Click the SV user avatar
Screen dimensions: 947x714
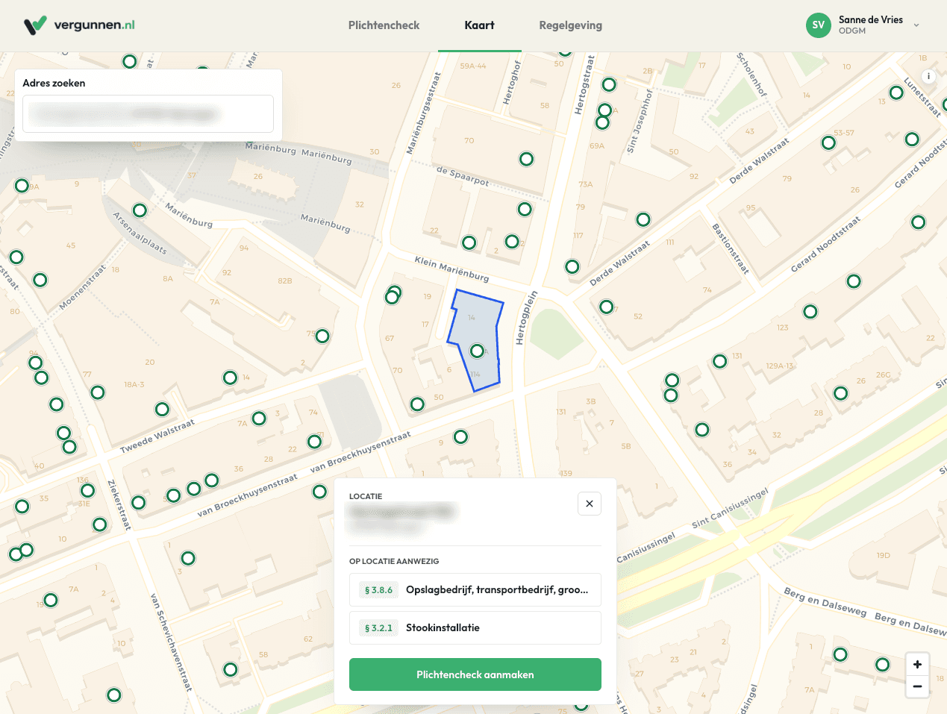(x=819, y=25)
